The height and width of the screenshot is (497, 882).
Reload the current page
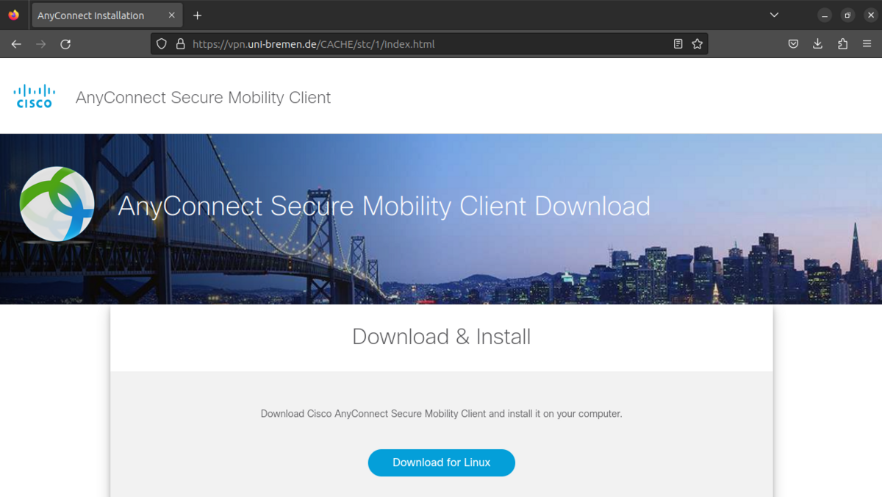pos(65,44)
